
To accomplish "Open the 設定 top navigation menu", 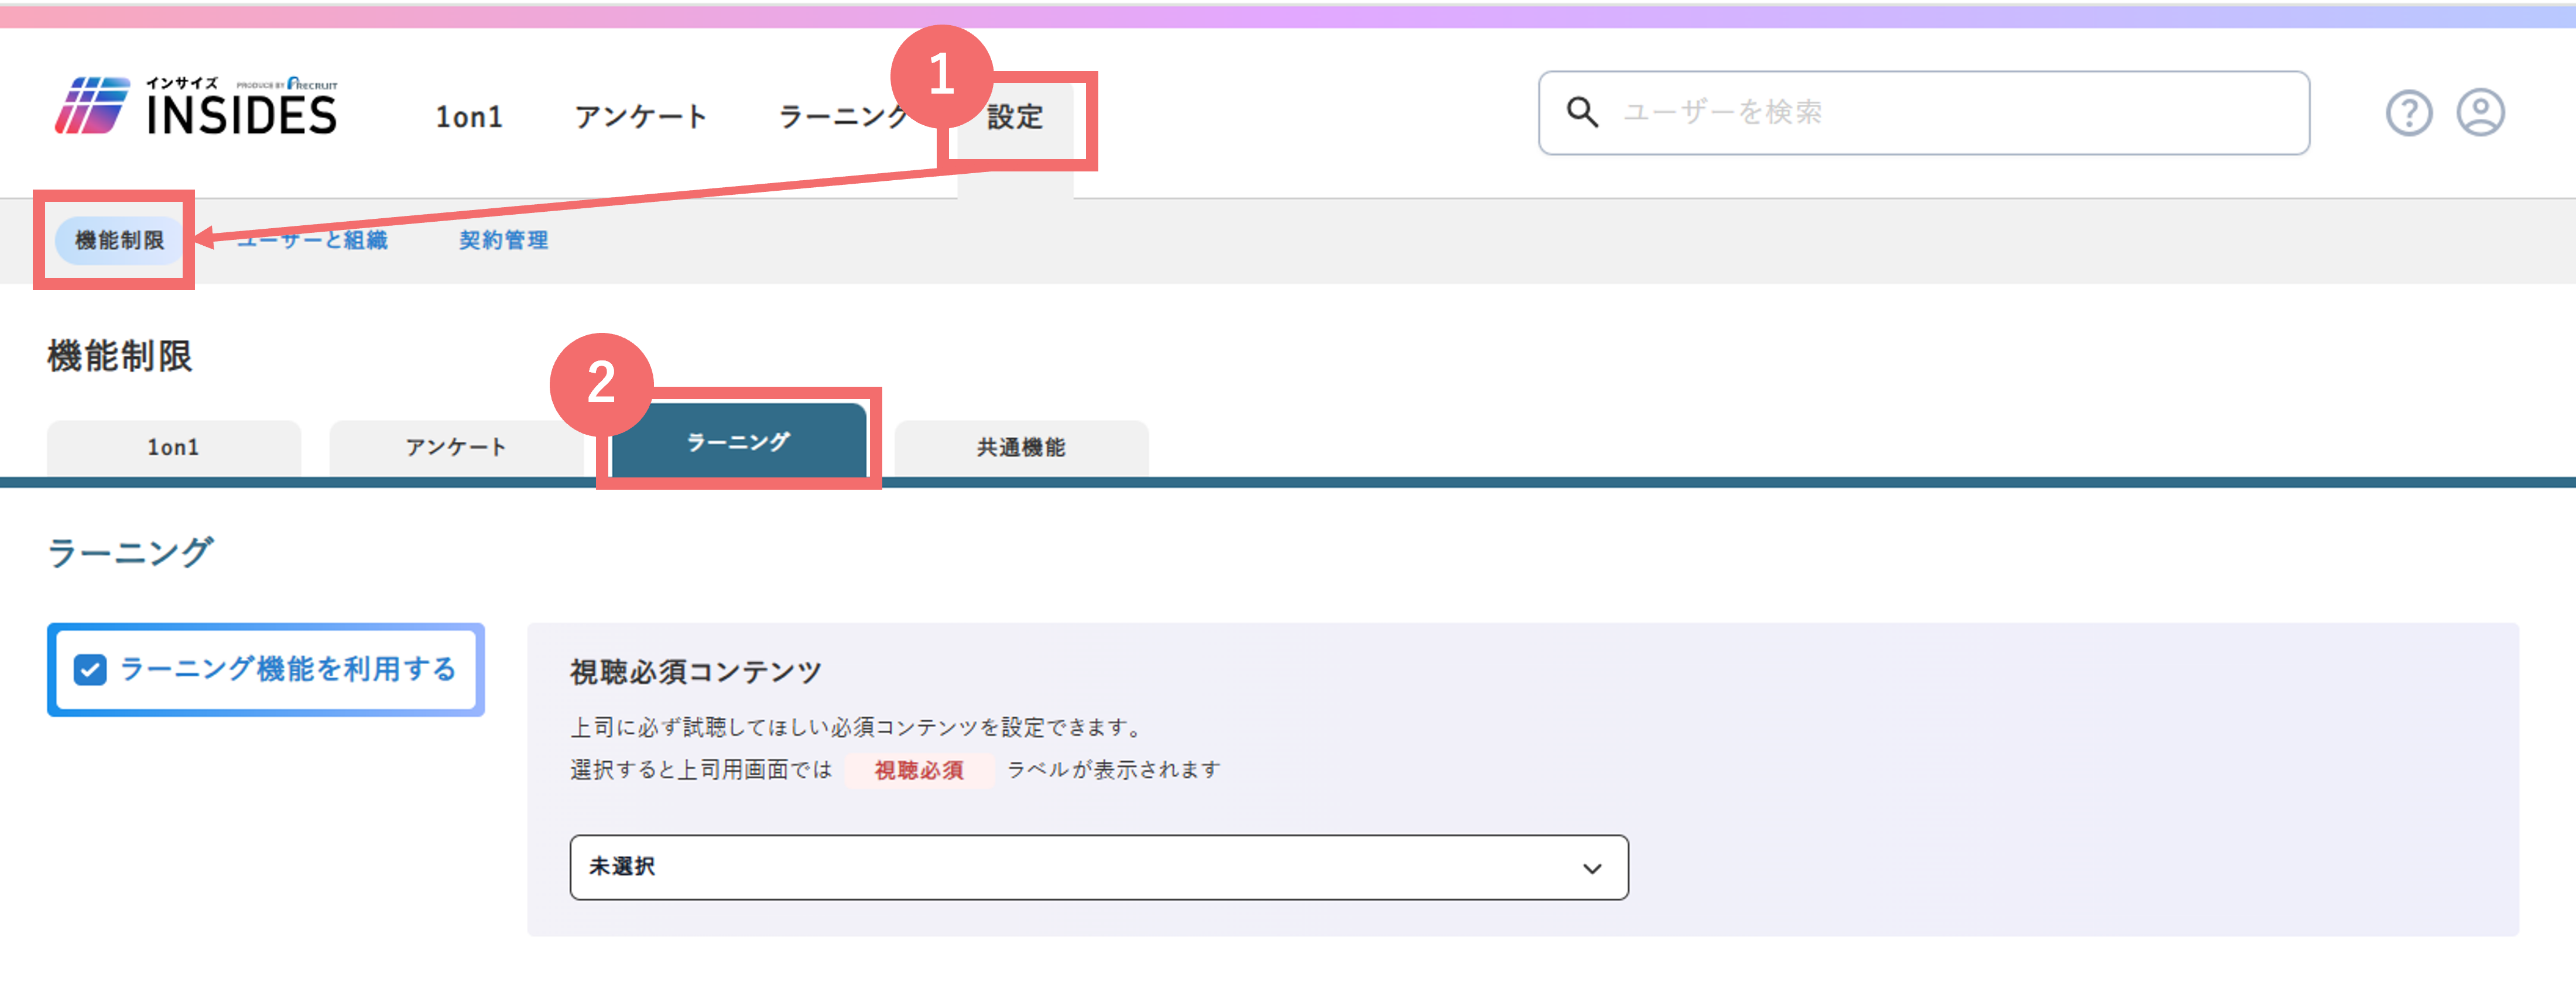I will click(1015, 117).
